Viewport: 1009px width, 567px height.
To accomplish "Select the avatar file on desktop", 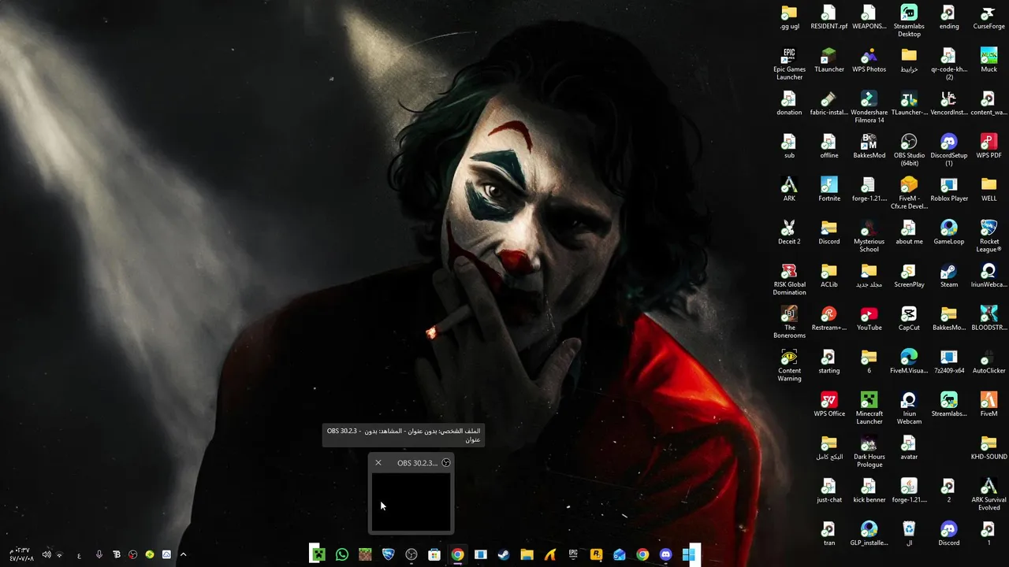I will 909,448.
